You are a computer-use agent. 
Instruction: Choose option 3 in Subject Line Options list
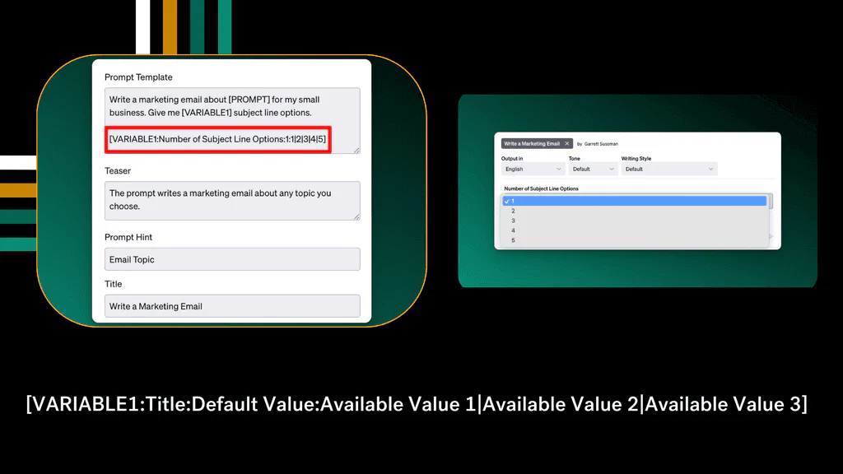click(x=635, y=221)
